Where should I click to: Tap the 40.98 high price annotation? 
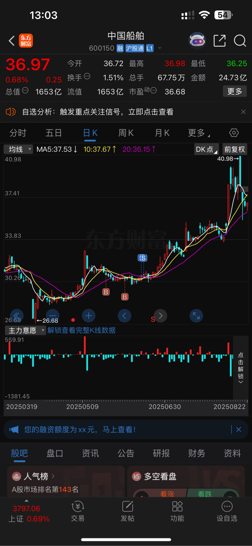point(228,159)
